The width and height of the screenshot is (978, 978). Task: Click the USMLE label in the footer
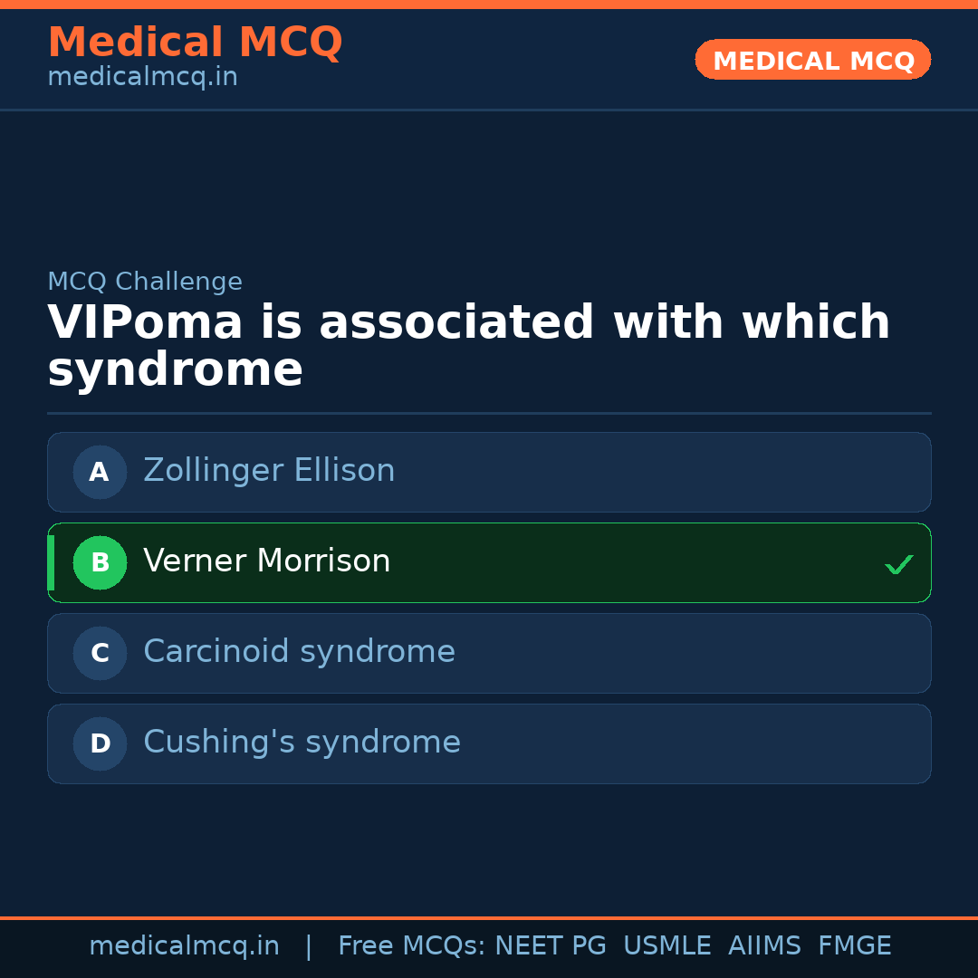(666, 946)
